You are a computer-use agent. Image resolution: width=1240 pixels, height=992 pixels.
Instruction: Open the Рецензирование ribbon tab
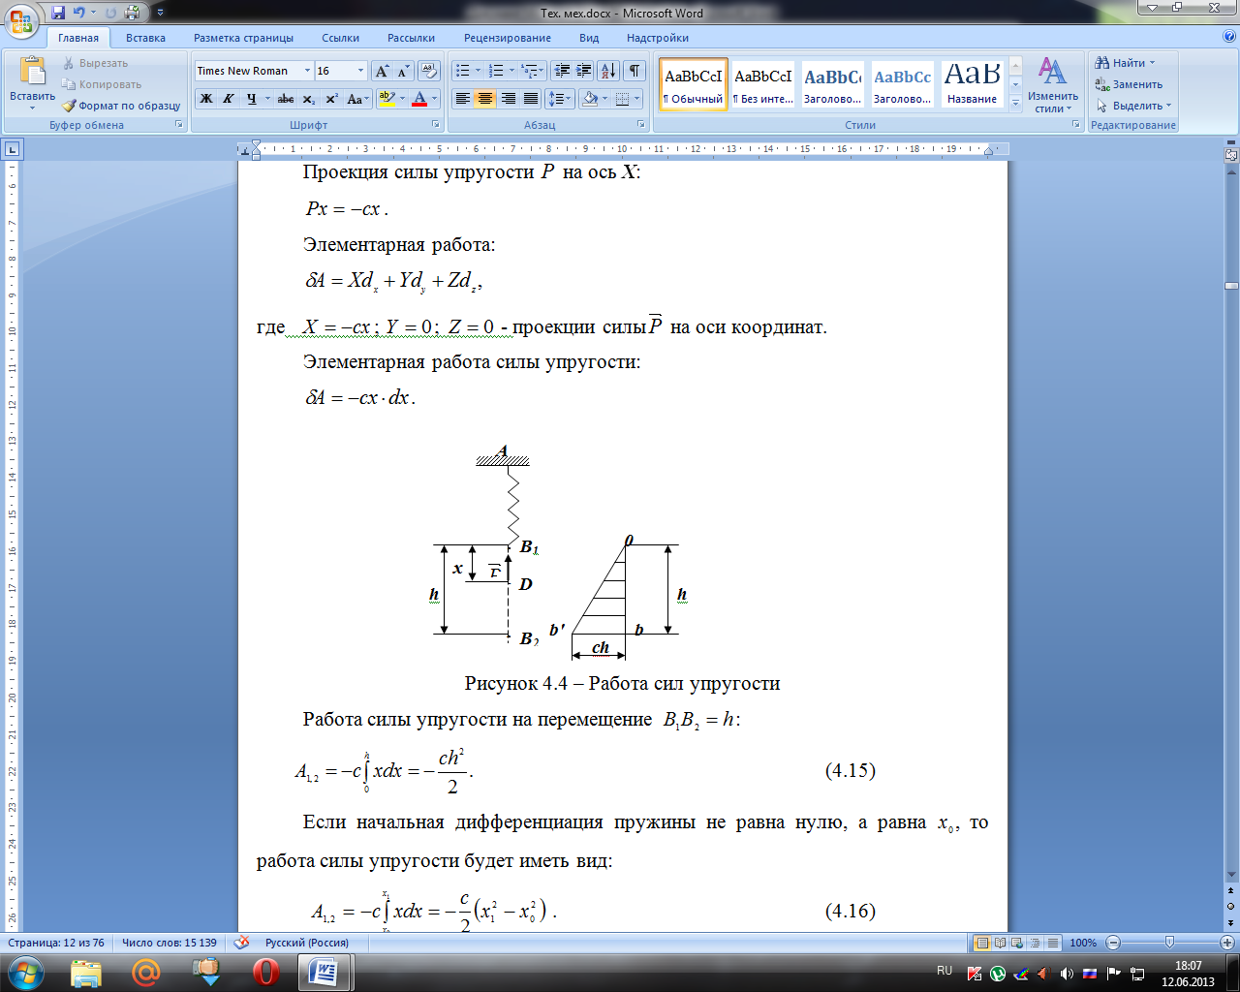pyautogui.click(x=508, y=38)
